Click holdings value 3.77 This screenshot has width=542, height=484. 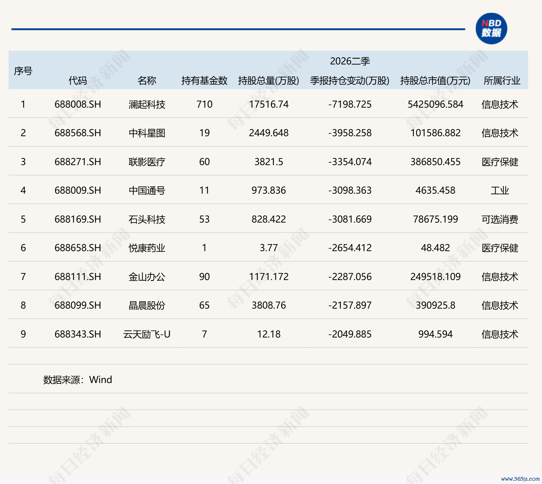tap(269, 248)
